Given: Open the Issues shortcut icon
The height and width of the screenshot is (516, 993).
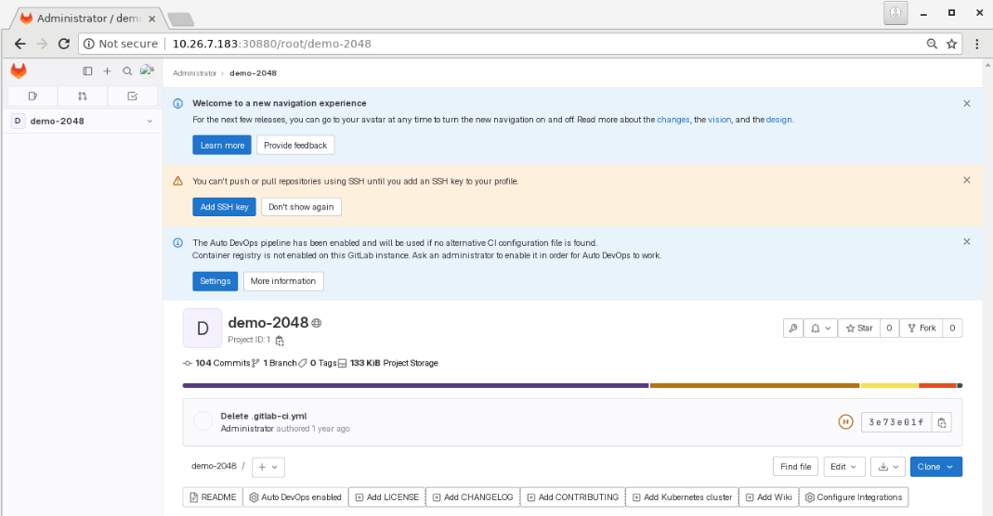Looking at the screenshot, I should (x=33, y=97).
